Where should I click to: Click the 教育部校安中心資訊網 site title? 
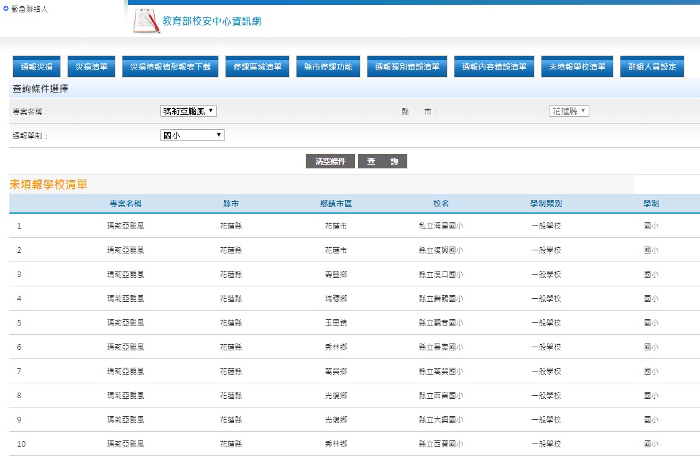(211, 22)
